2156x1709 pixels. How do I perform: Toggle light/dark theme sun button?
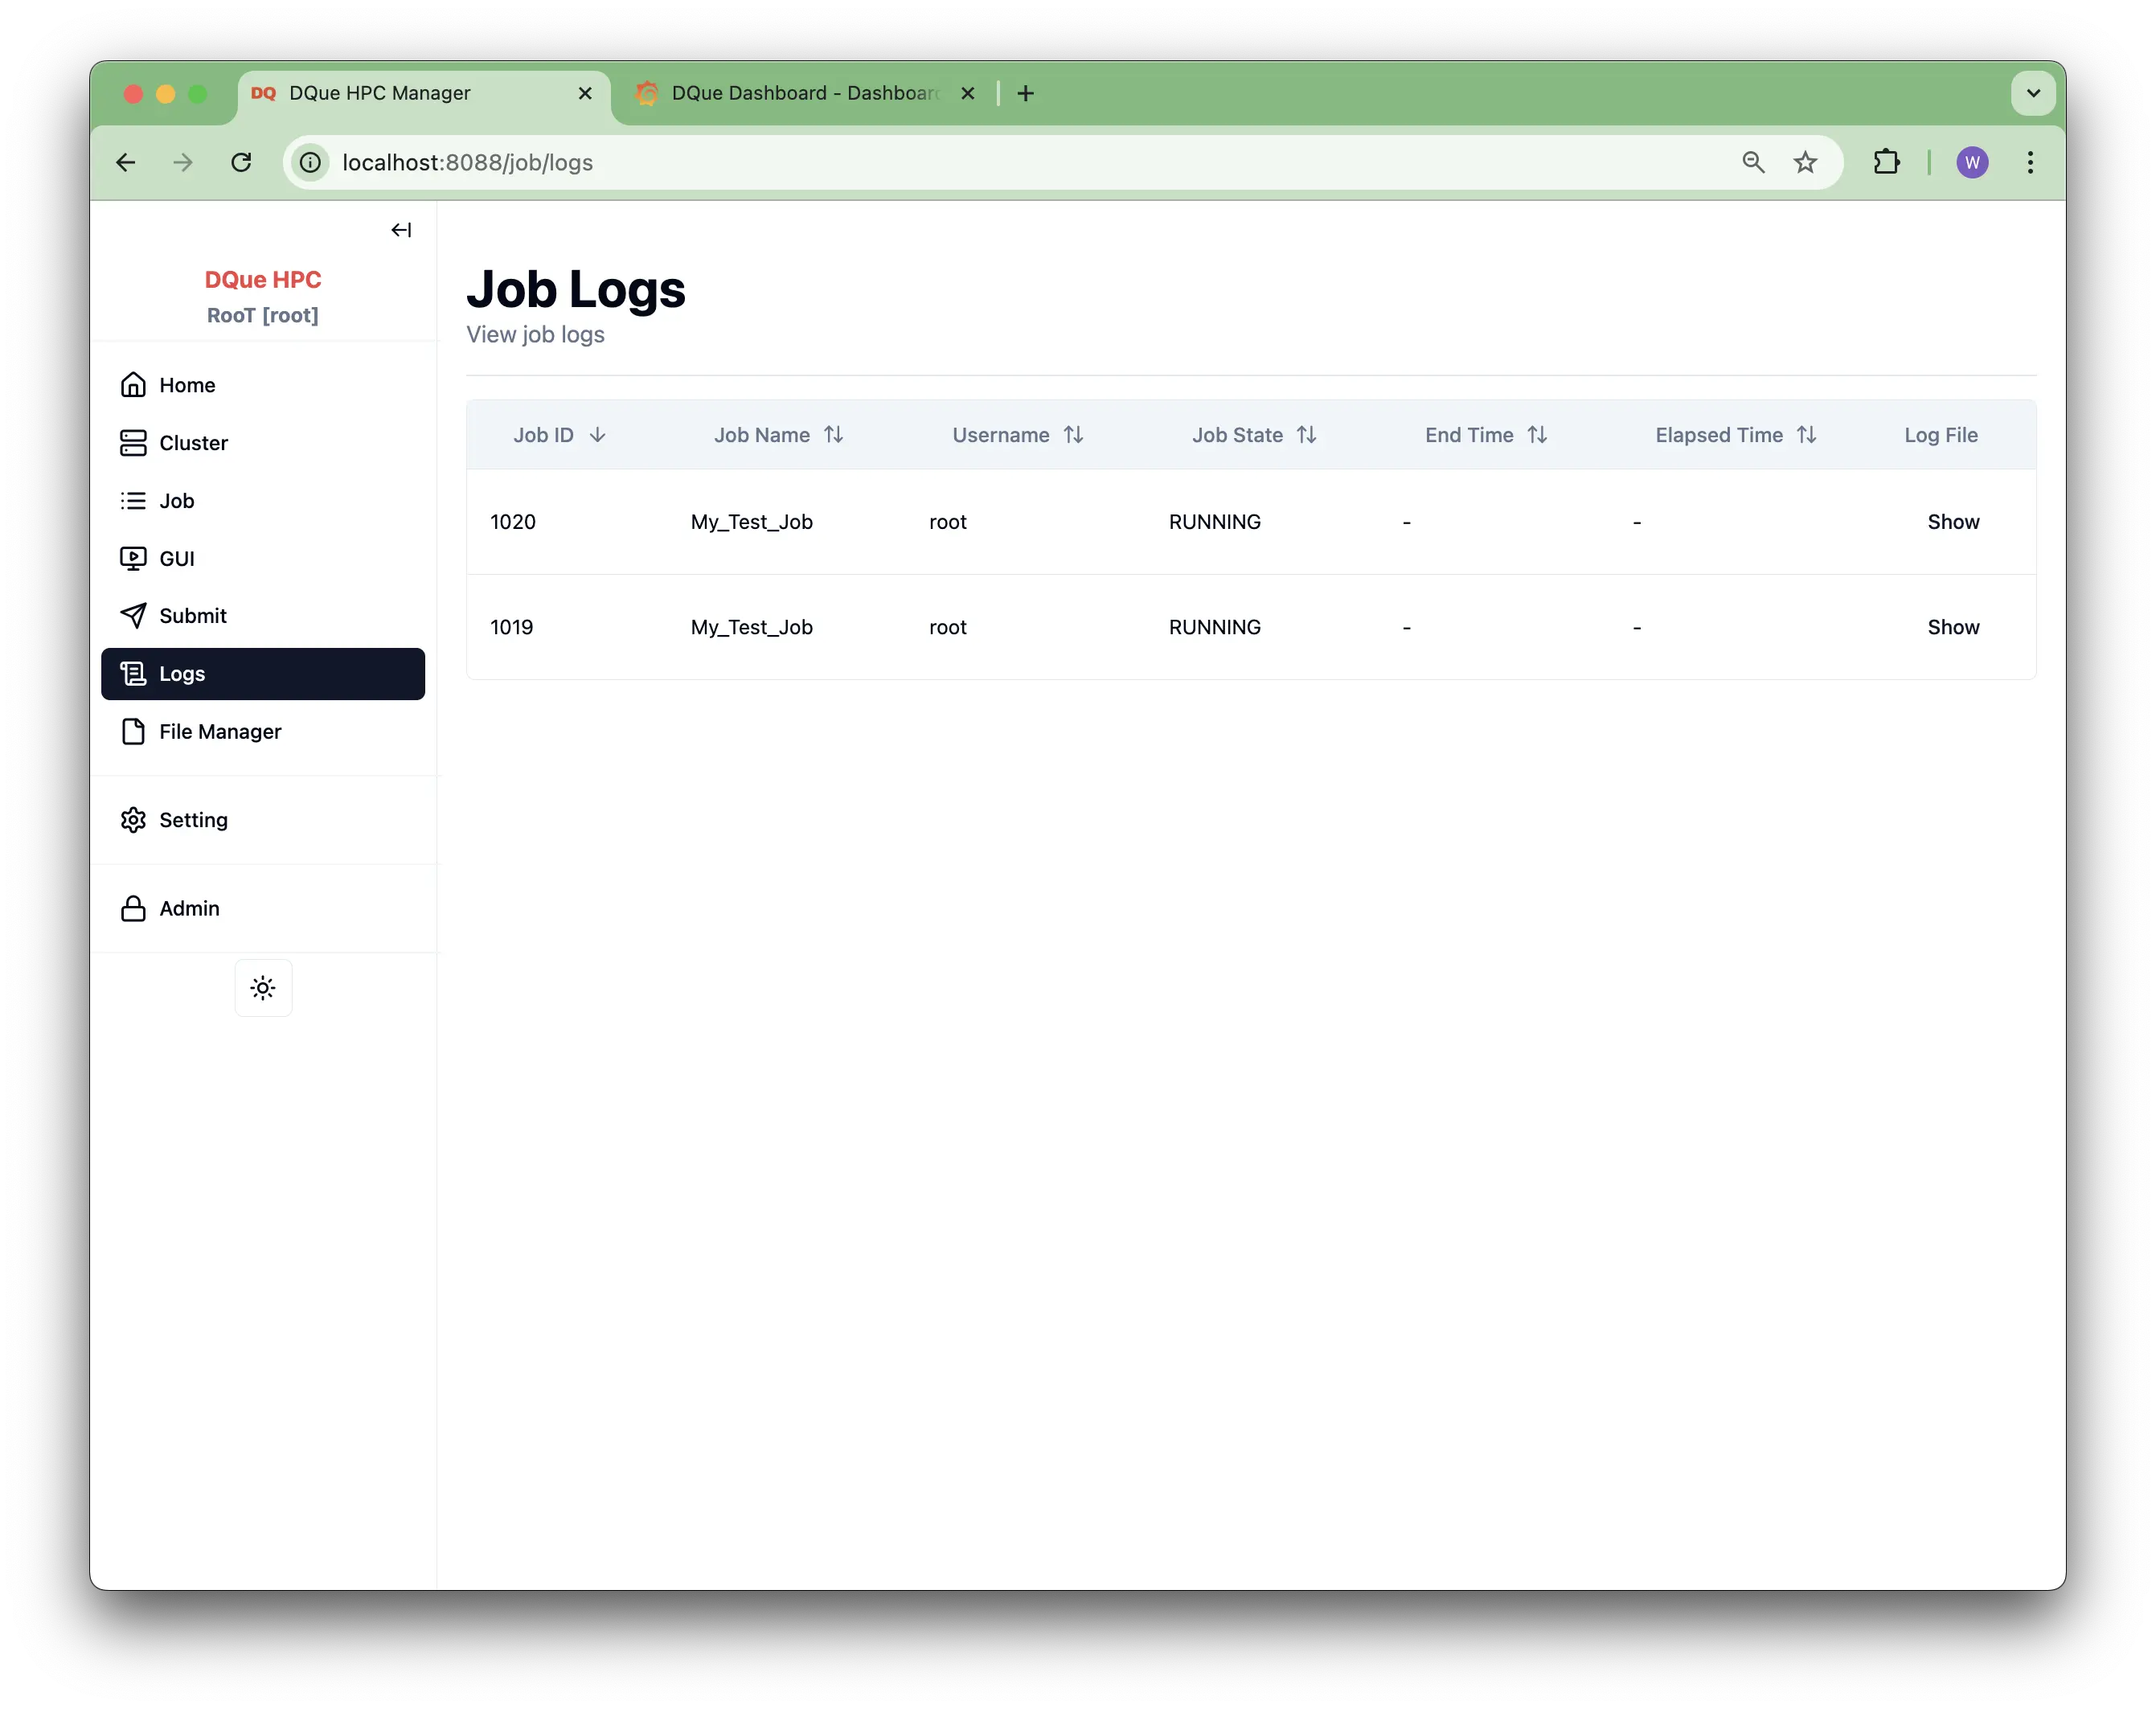point(263,988)
